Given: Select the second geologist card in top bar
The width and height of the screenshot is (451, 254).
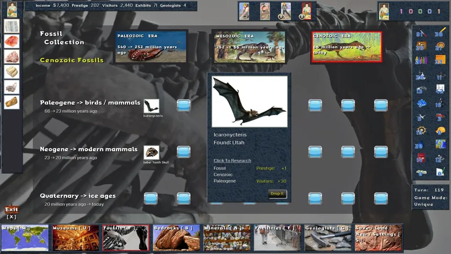Looking at the screenshot, I should (265, 11).
